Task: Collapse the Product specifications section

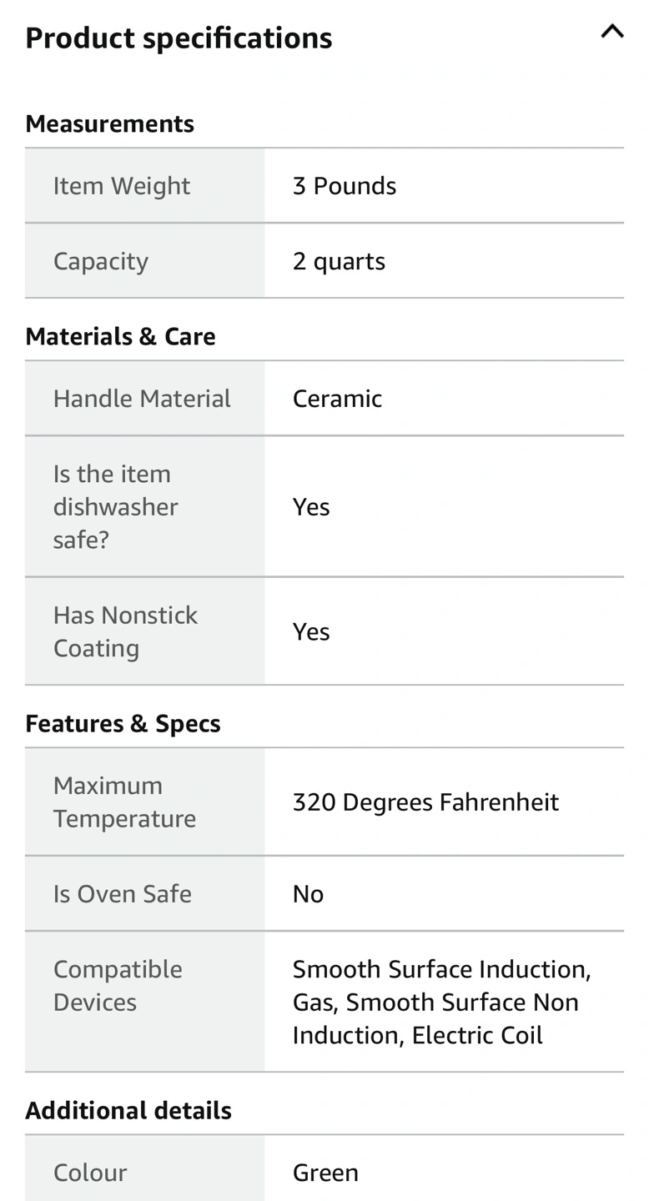Action: 611,33
